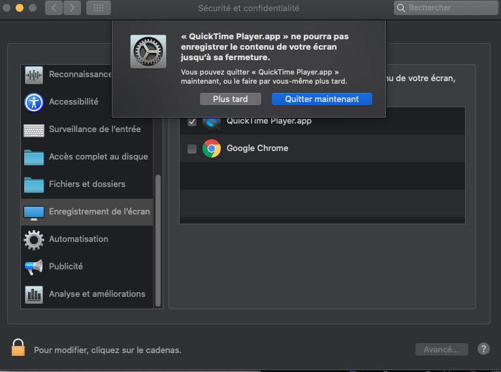Select Fichiers et dossiers category

tap(87, 185)
